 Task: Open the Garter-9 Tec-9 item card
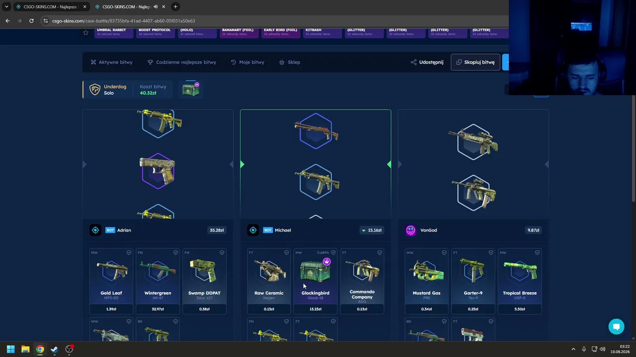(x=473, y=281)
